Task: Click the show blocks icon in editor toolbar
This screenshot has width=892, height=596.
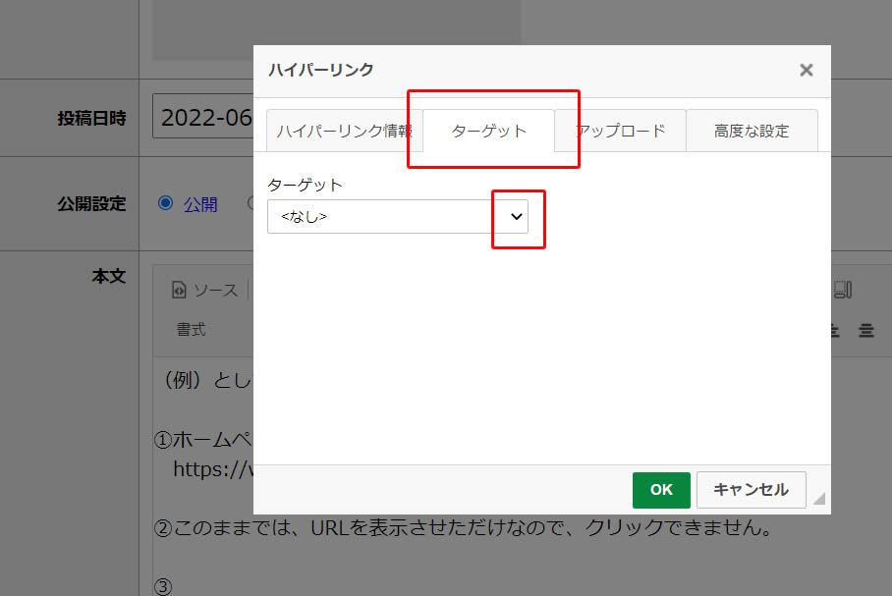Action: coord(842,290)
